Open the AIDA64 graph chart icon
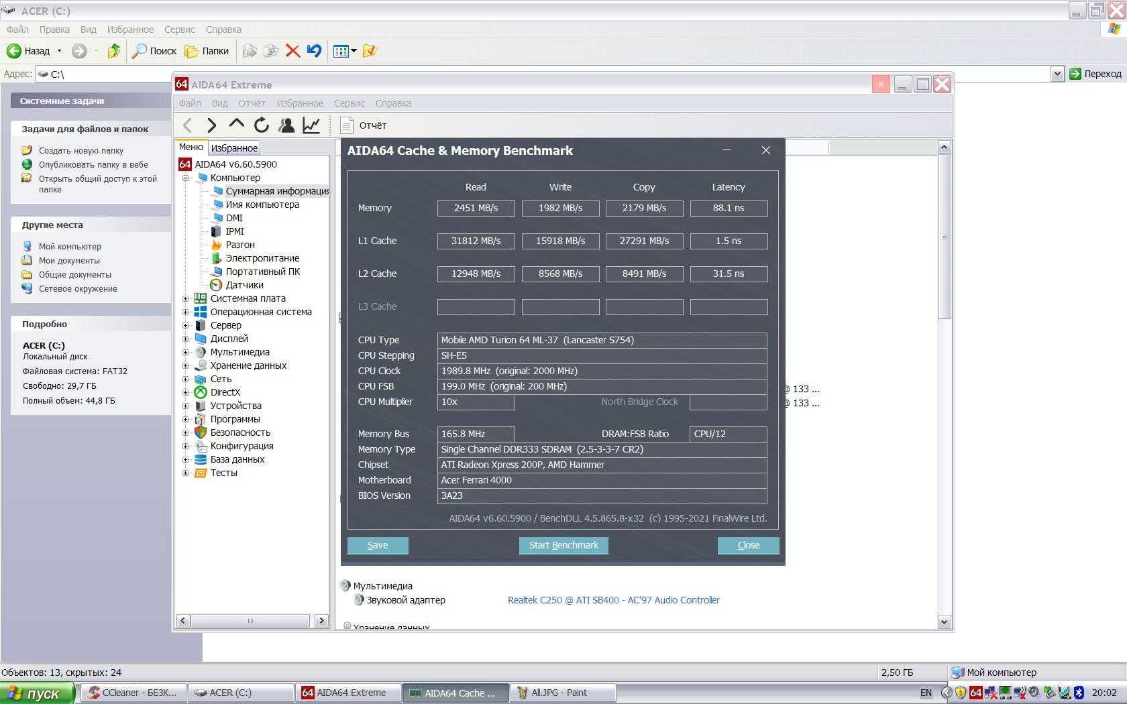Screen dimensions: 1127x704 coord(311,125)
